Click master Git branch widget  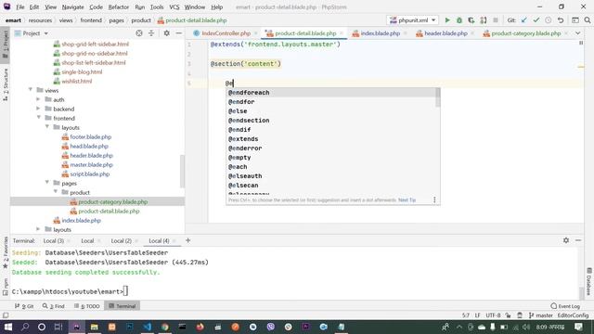[x=541, y=315]
